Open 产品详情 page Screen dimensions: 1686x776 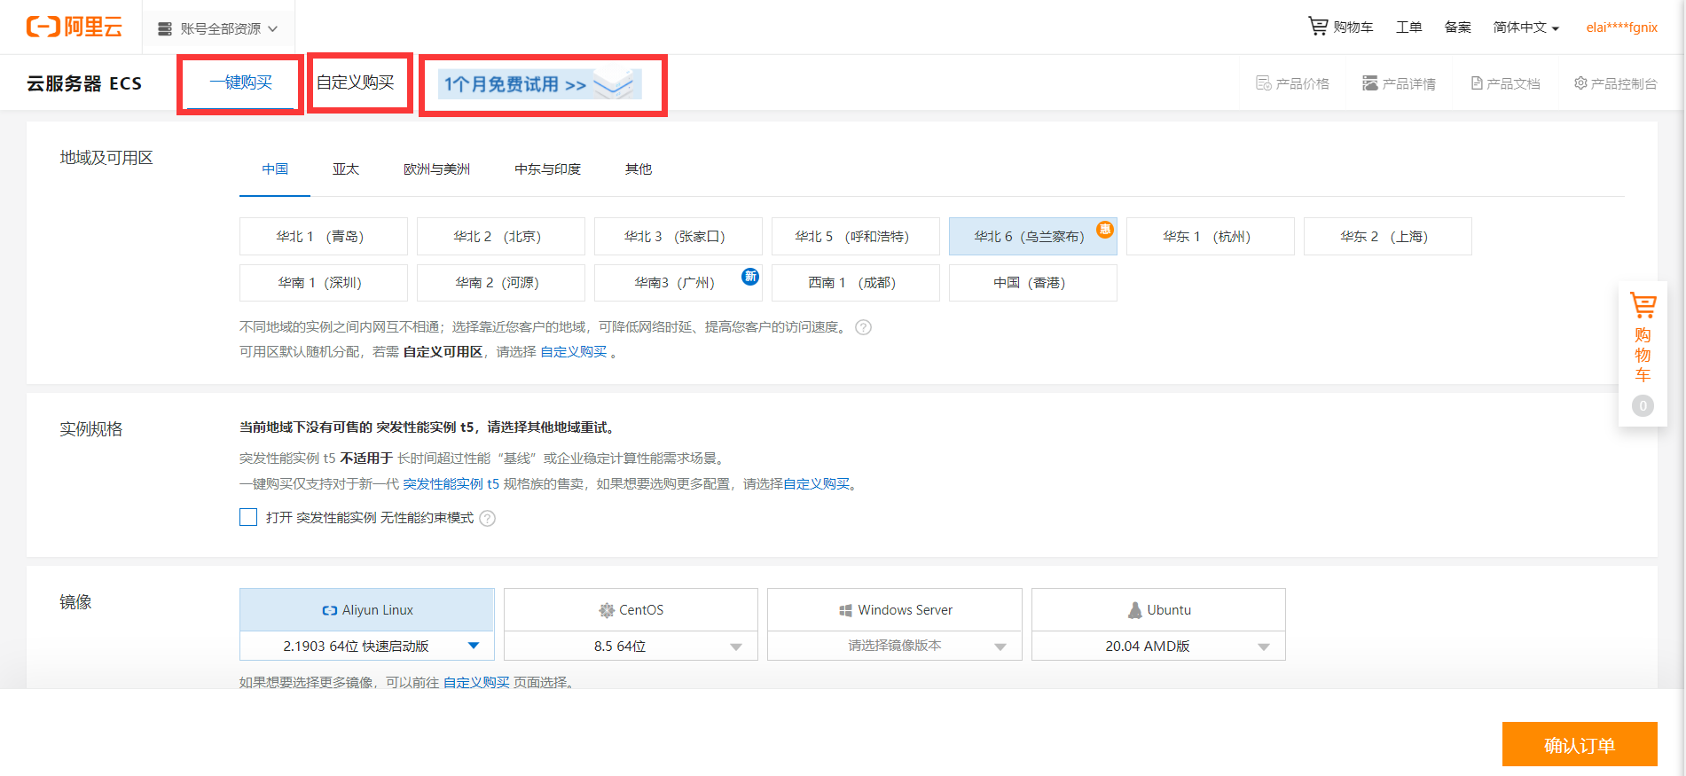pyautogui.click(x=1399, y=83)
